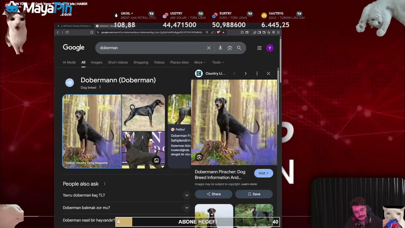This screenshot has width=405, height=228.
Task: Open the Google apps grid
Action: 259,48
